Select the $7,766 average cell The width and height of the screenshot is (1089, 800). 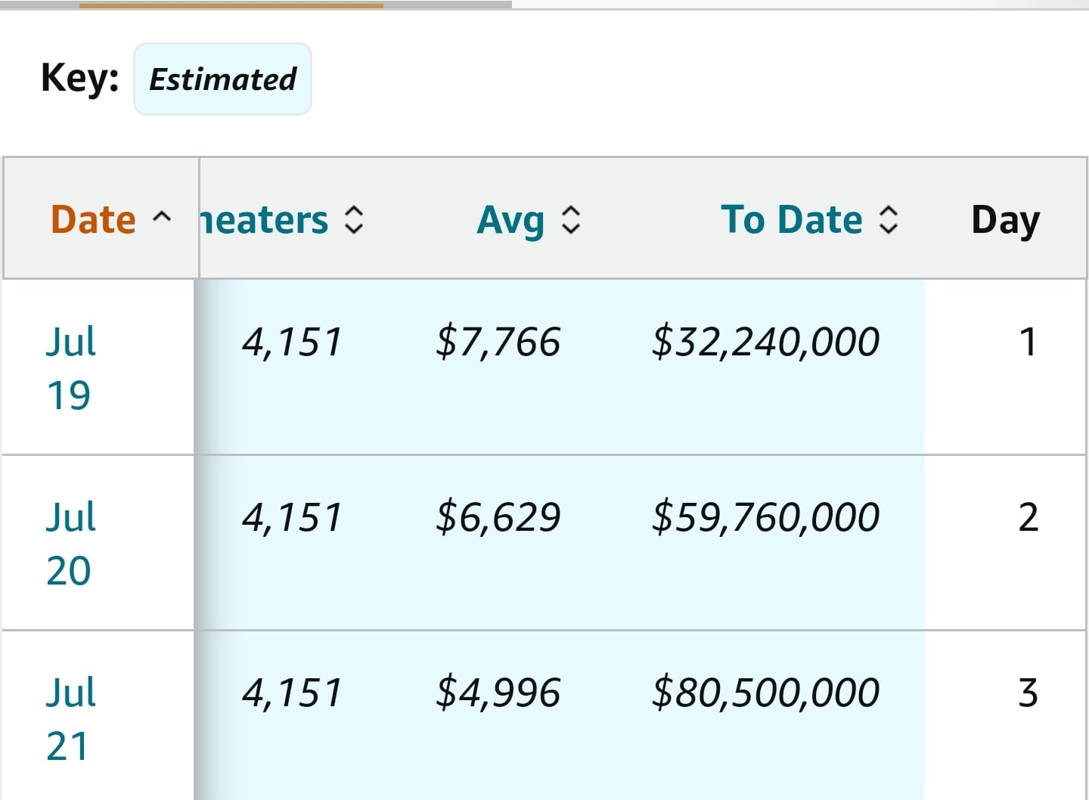pos(498,342)
